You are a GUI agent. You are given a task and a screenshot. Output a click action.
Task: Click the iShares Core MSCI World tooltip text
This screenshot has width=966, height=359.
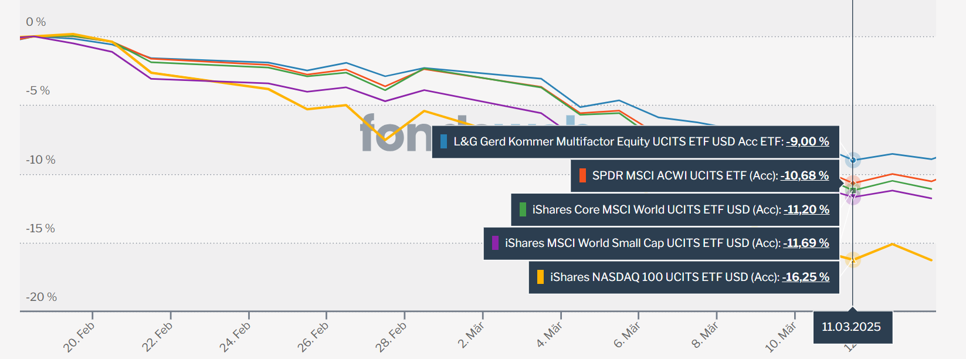point(656,209)
